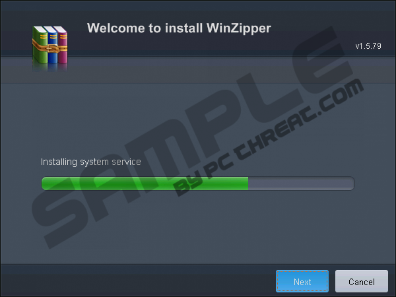Cancel the WinZipper installation

tap(362, 281)
